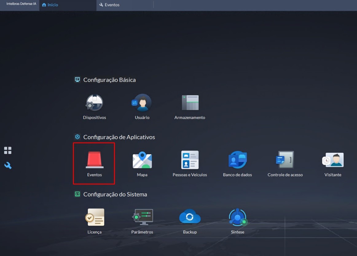The height and width of the screenshot is (256, 357).
Task: Open the Dispositivos configuration icon
Action: pyautogui.click(x=95, y=103)
